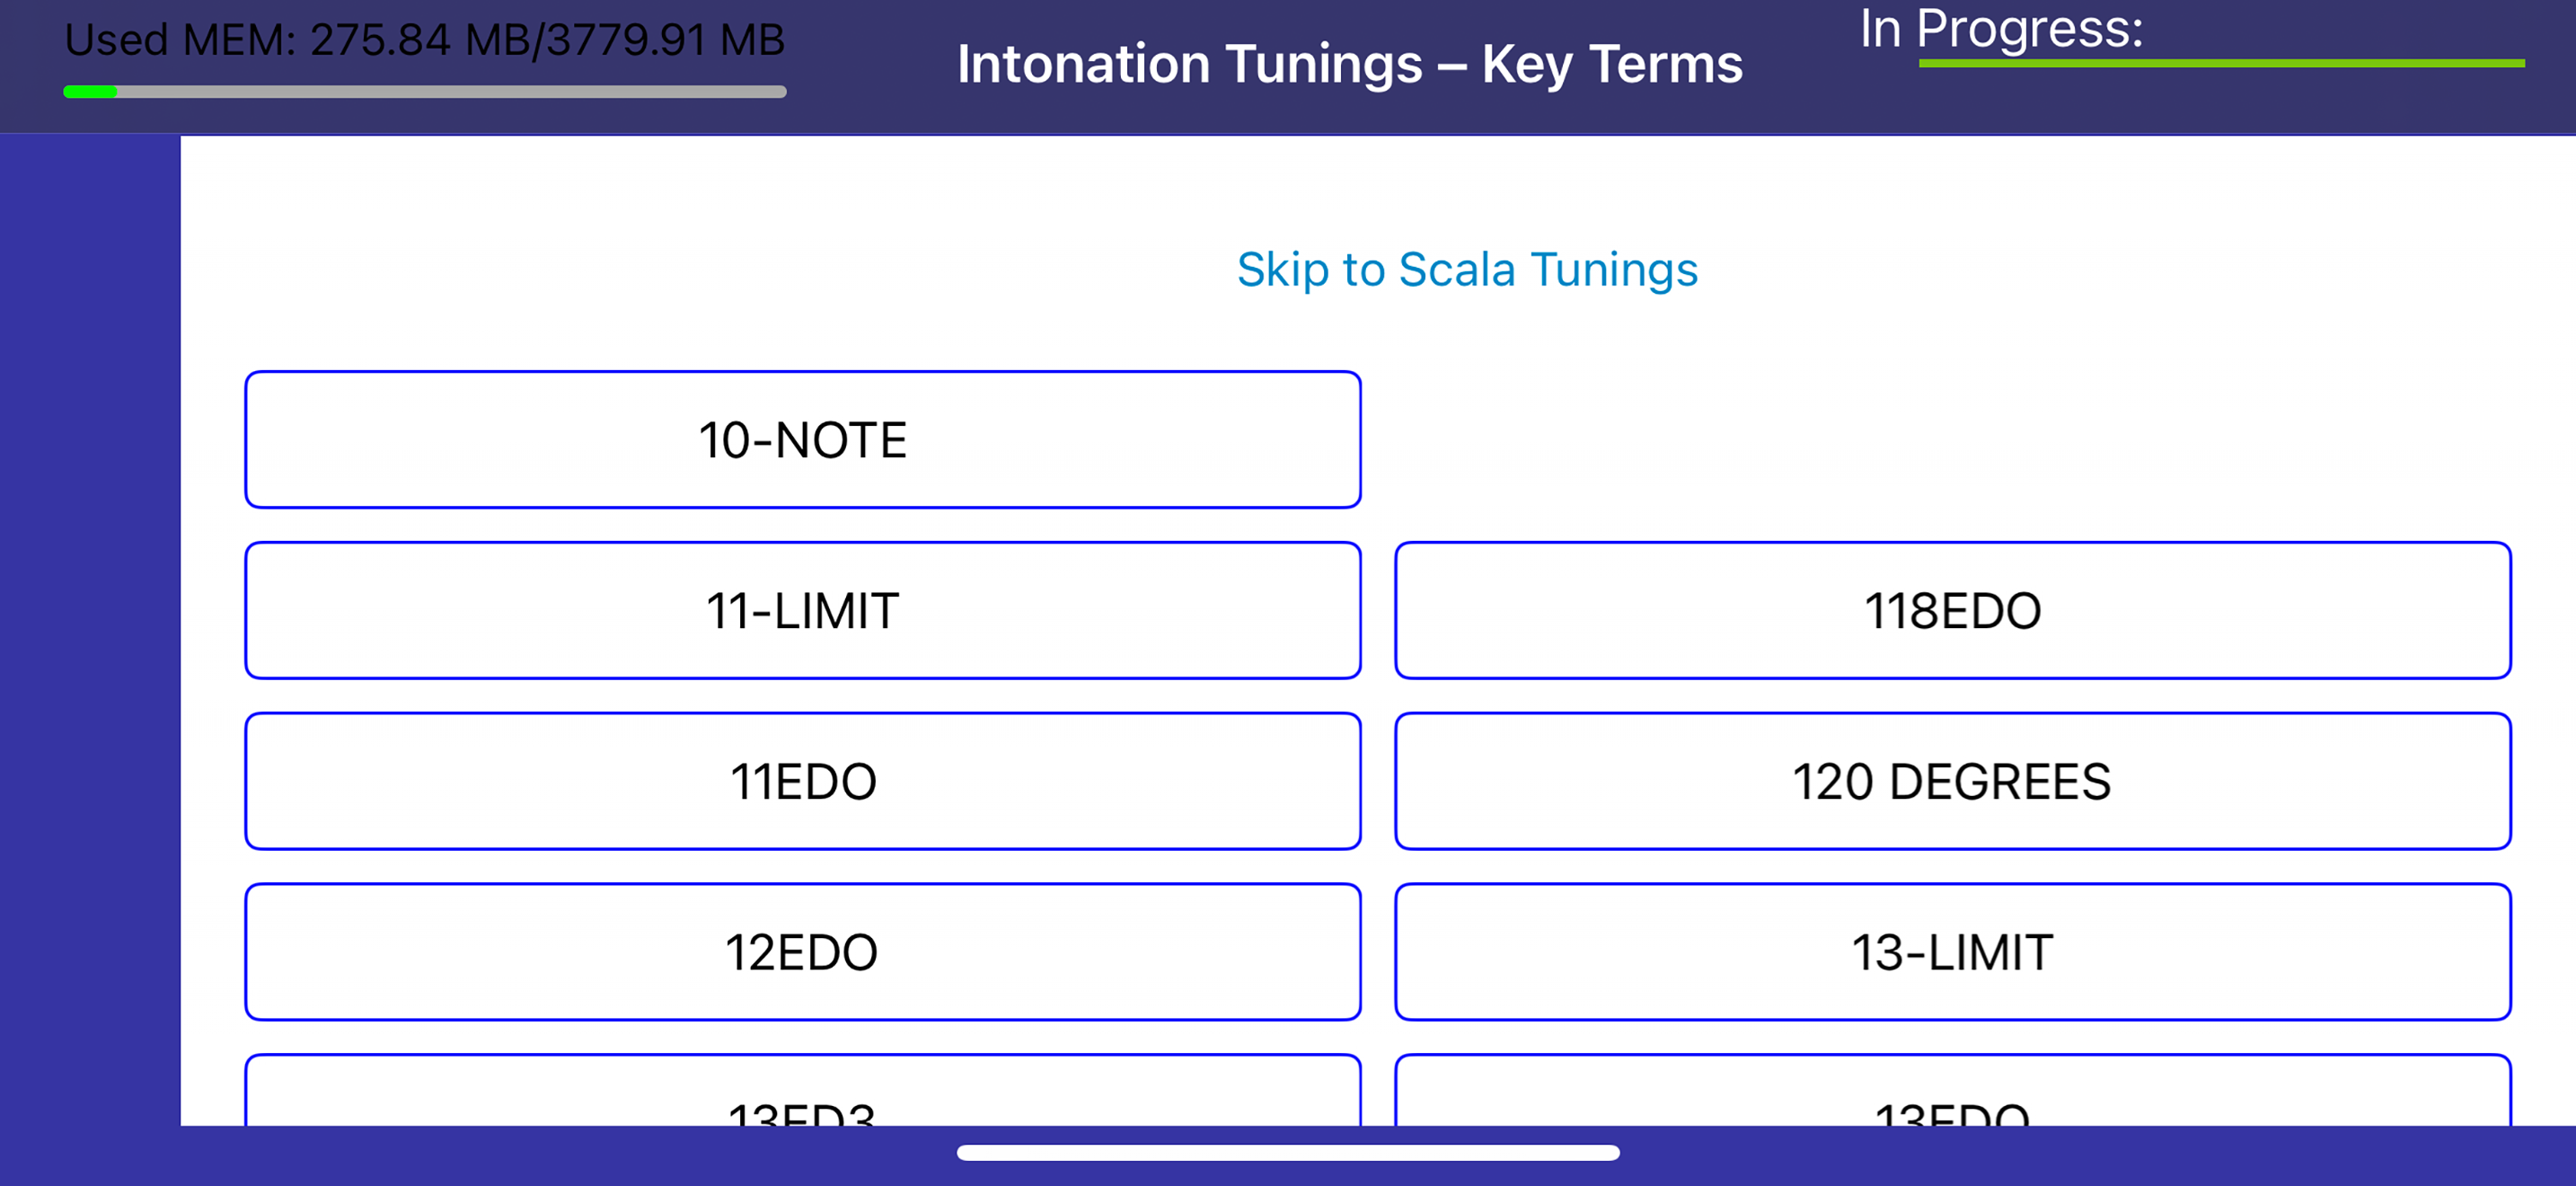This screenshot has width=2576, height=1186.
Task: Click the Used MEM memory usage bar
Action: (425, 92)
